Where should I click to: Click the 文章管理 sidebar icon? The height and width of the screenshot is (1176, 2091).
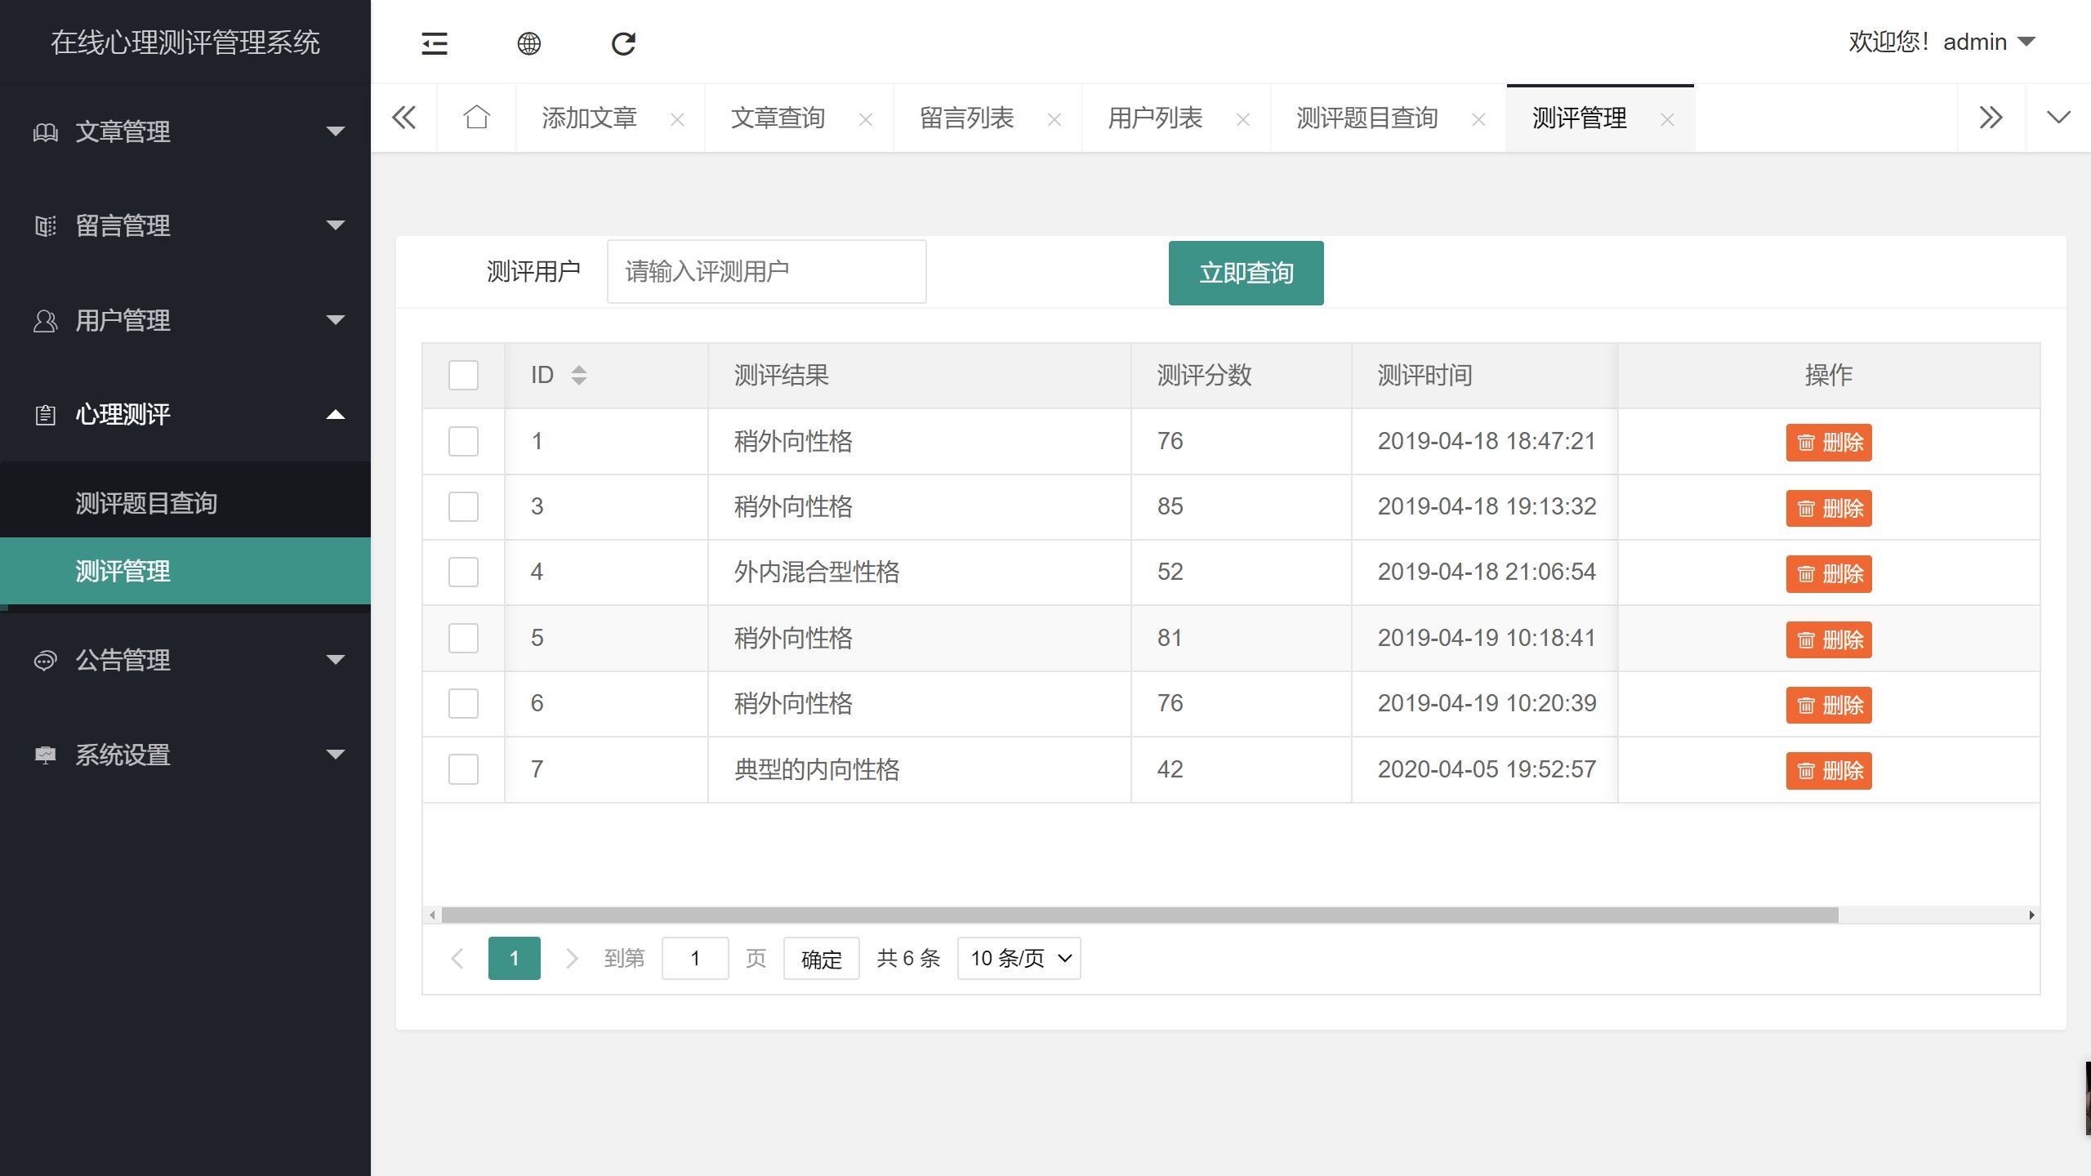tap(43, 131)
